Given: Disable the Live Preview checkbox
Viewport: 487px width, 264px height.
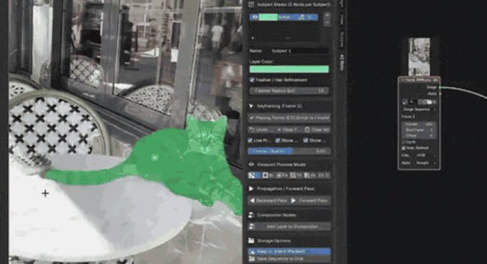Looking at the screenshot, I should coord(250,140).
